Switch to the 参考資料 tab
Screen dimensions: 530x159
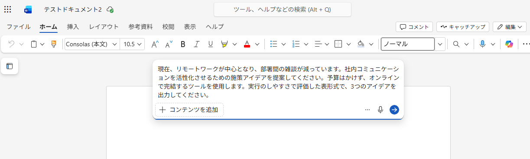point(140,27)
